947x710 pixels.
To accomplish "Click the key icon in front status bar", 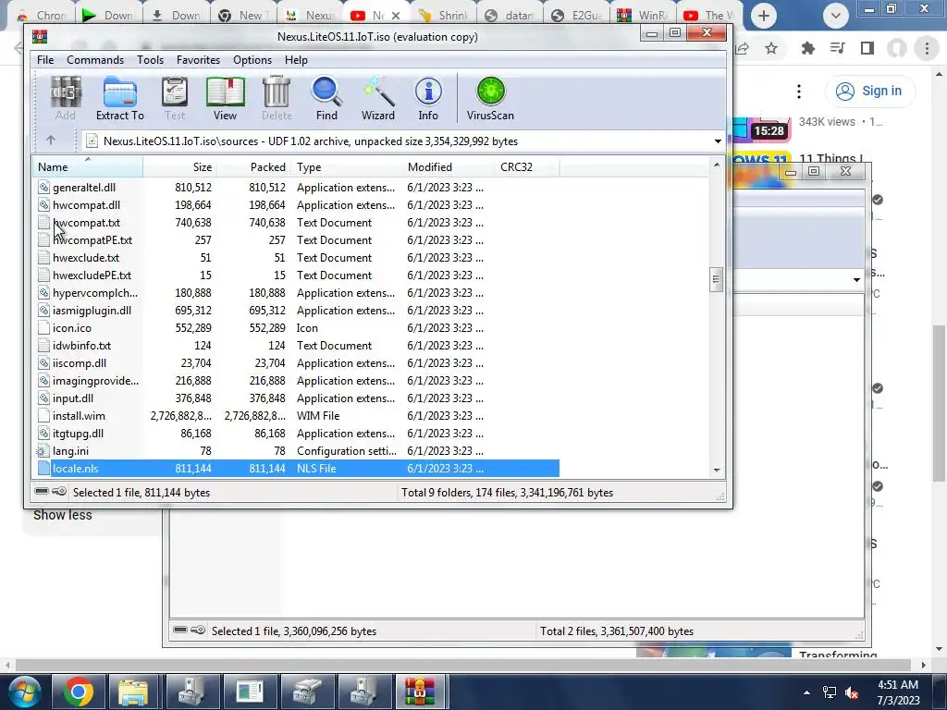I will tap(59, 492).
